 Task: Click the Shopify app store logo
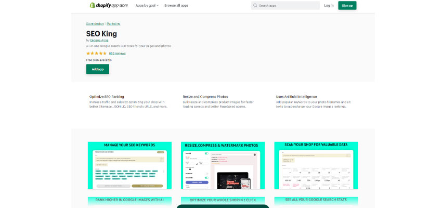pyautogui.click(x=109, y=5)
